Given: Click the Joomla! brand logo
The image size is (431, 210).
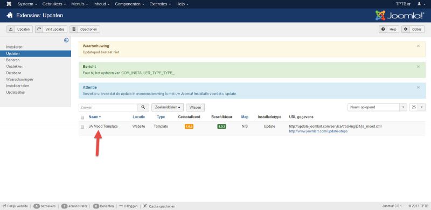Looking at the screenshot, I should 400,16.
